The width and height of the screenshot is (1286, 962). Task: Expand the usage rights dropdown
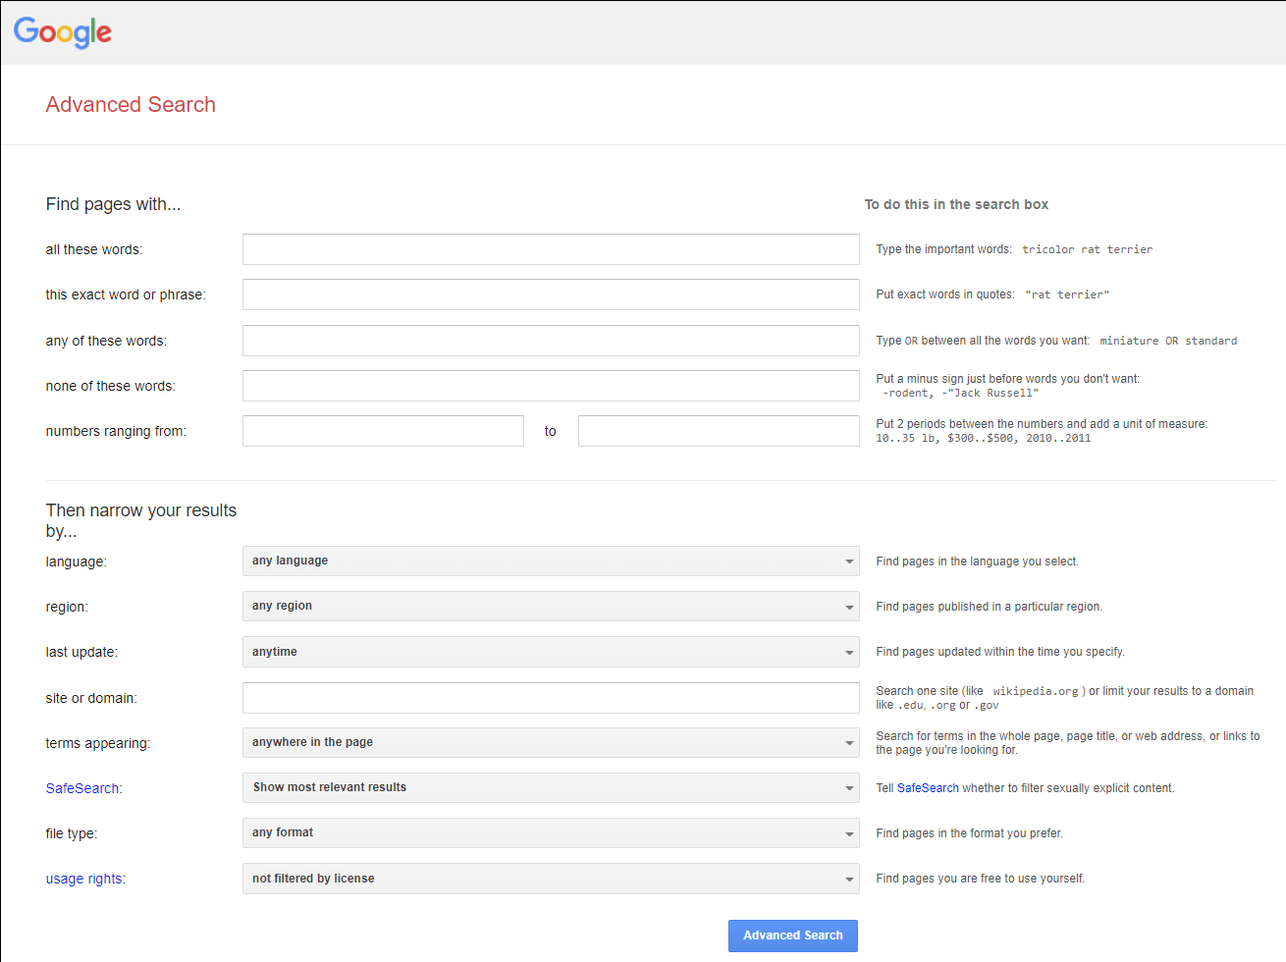[550, 879]
